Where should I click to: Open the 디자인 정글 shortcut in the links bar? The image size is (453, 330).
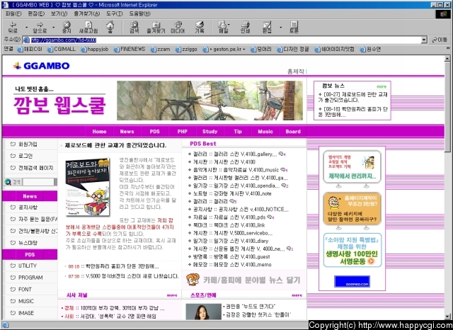293,50
